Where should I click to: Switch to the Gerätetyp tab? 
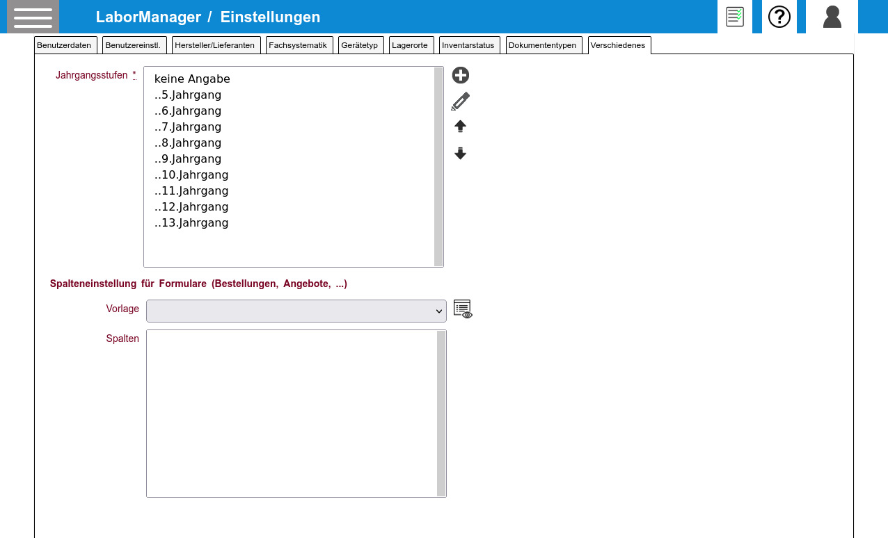point(361,45)
